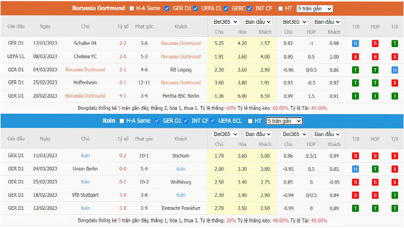Open the Eintracht Frankfurt team link
This screenshot has width=404, height=228.
click(x=181, y=208)
